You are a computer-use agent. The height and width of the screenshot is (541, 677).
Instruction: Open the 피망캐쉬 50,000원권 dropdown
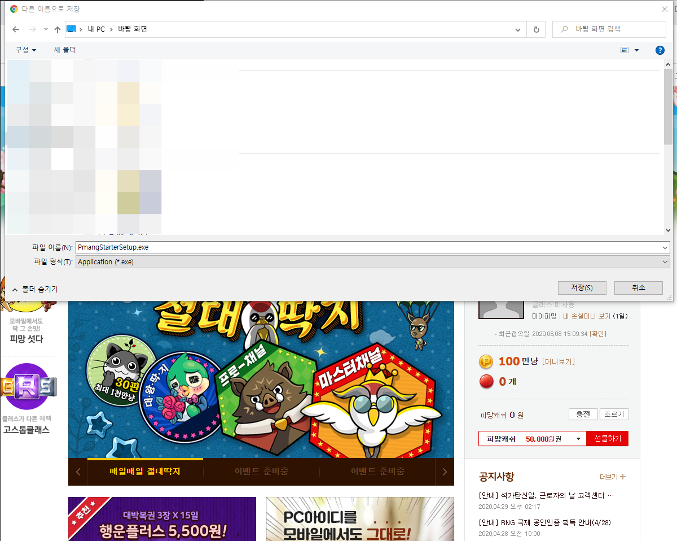click(533, 439)
